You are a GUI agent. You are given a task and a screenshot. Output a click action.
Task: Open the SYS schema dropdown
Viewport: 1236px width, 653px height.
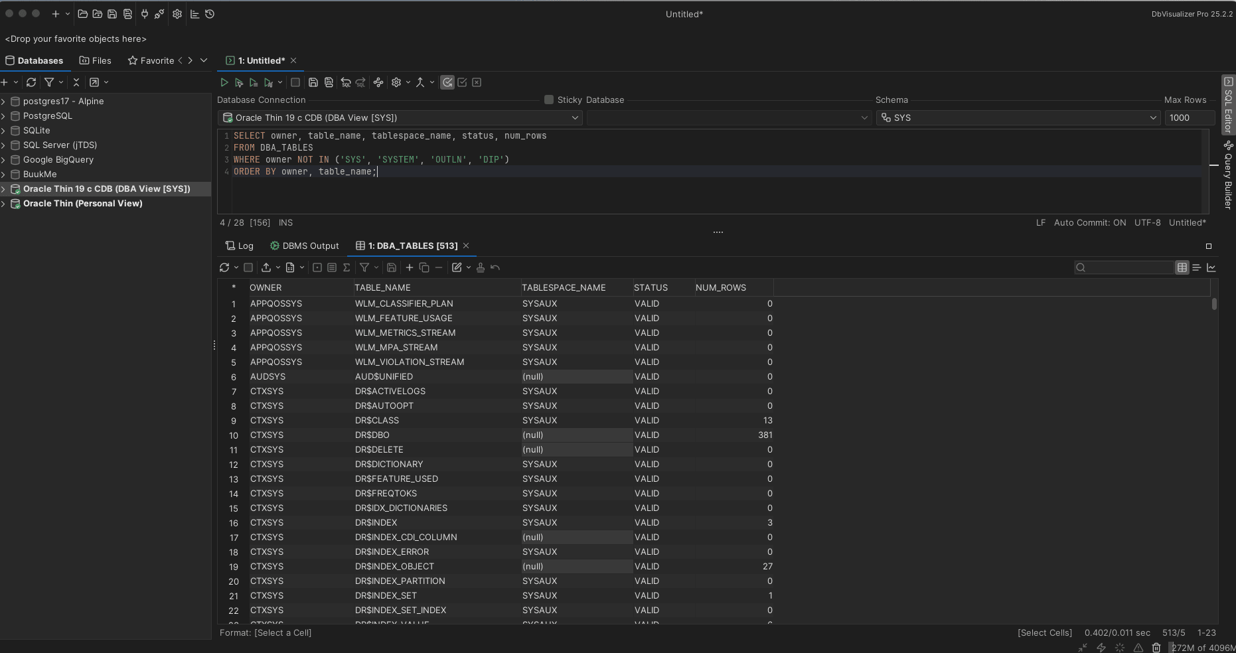(1018, 117)
